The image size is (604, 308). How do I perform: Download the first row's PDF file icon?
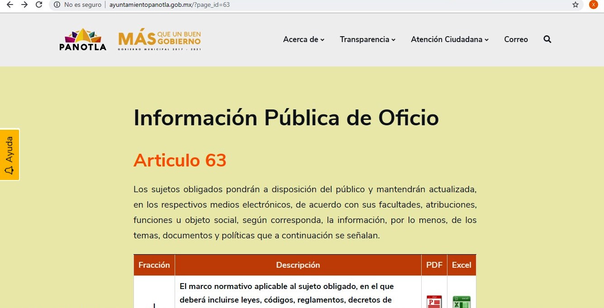[434, 301]
